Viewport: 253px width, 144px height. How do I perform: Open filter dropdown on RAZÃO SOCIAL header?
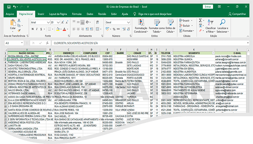tap(45, 53)
